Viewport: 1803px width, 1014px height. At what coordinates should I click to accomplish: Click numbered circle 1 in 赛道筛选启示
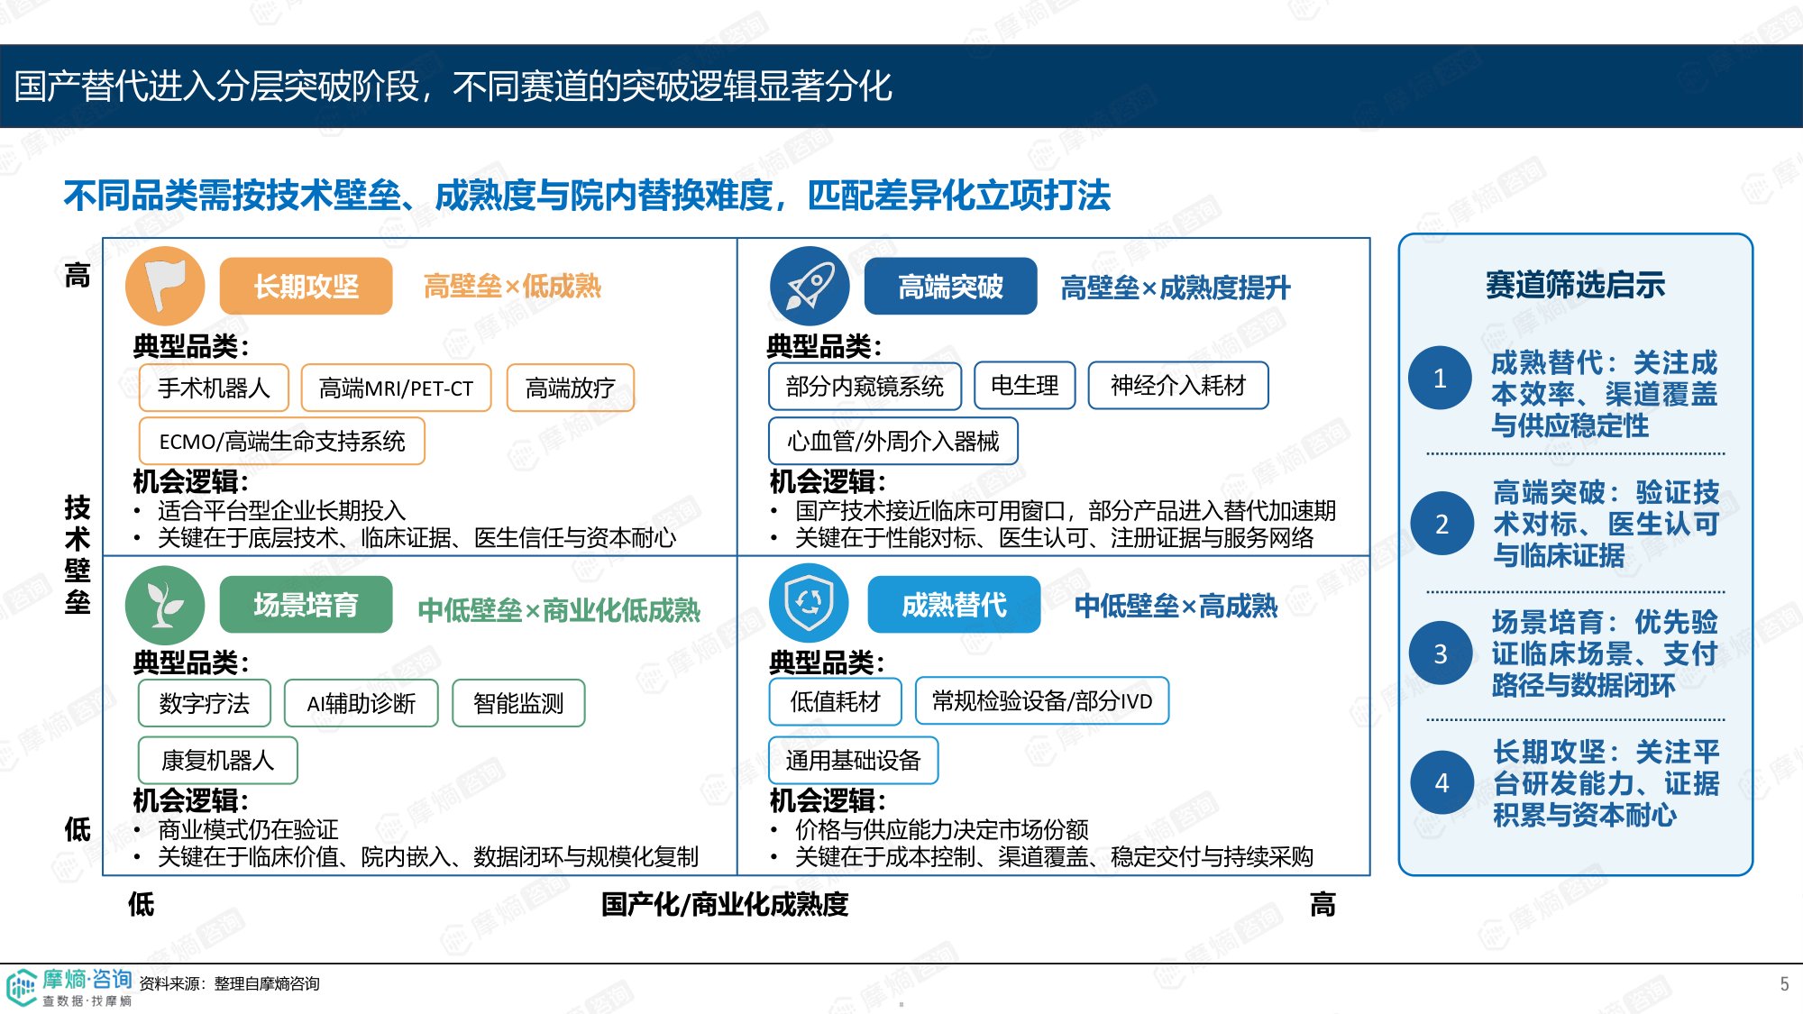[1440, 379]
